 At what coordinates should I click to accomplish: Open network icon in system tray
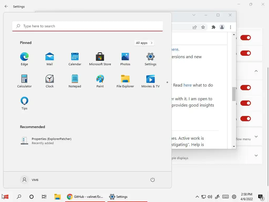[x=204, y=197]
